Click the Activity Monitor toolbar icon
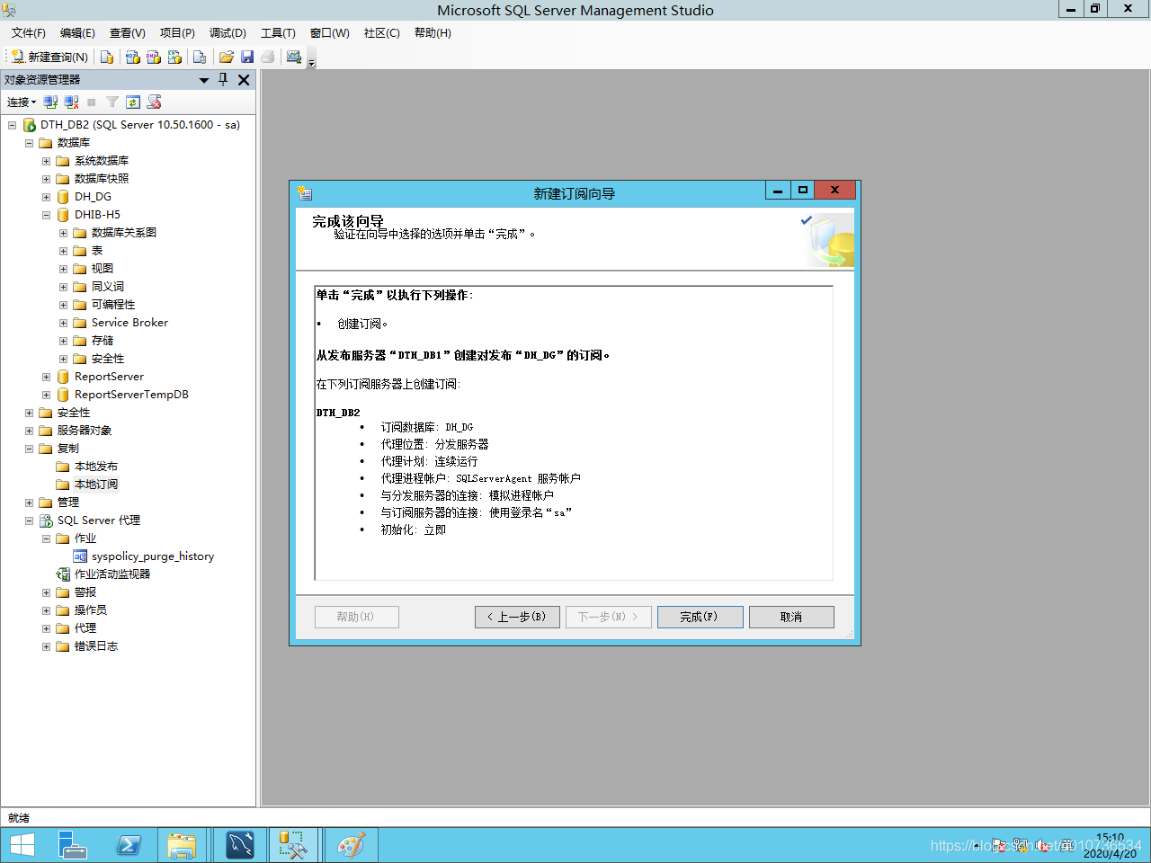This screenshot has width=1151, height=863. (x=294, y=57)
